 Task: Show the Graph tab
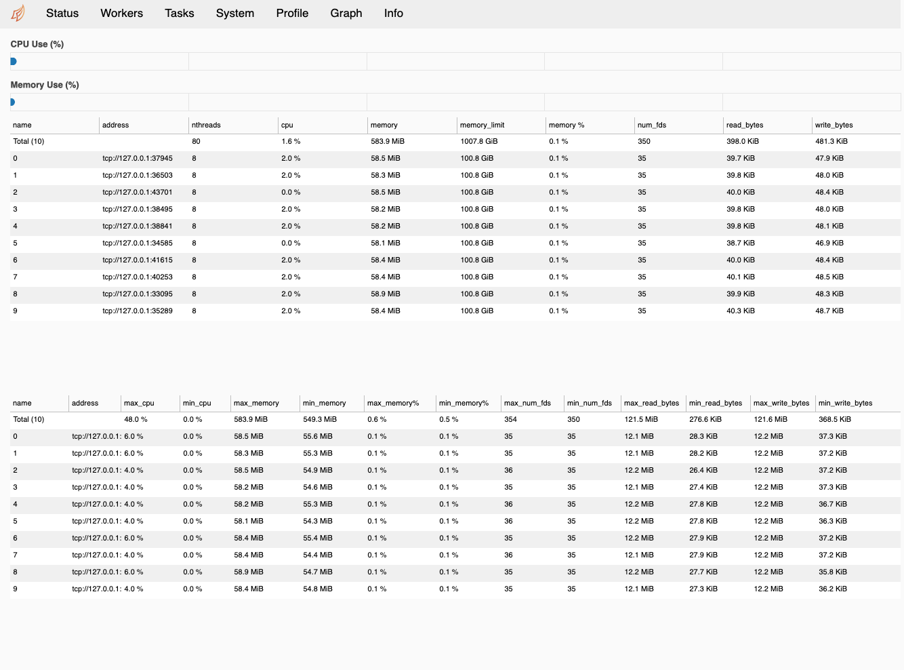[x=346, y=13]
